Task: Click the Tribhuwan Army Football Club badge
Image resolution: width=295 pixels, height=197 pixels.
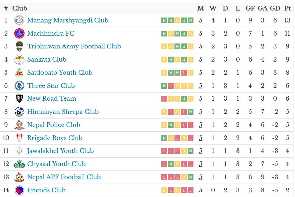Action: (19, 46)
